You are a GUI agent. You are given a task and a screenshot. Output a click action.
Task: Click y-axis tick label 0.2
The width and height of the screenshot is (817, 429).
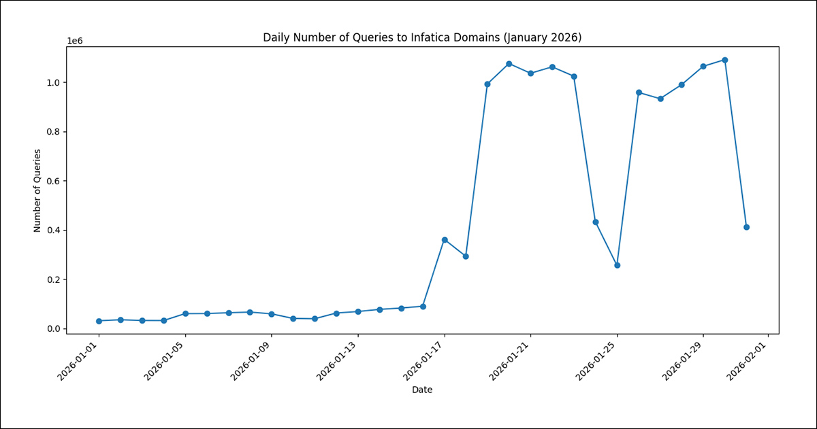coord(54,279)
